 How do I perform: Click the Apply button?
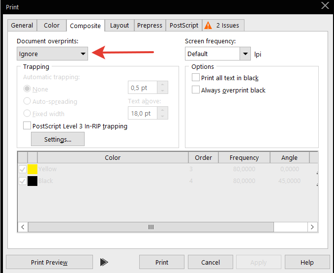[x=259, y=262]
